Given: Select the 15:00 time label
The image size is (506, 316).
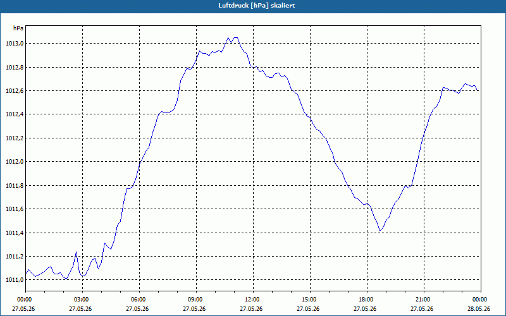Looking at the screenshot, I should click(x=311, y=300).
